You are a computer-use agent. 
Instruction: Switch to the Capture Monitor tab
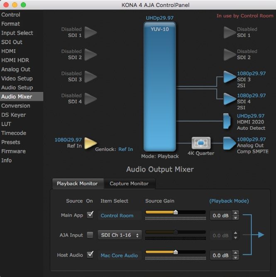pyautogui.click(x=129, y=183)
